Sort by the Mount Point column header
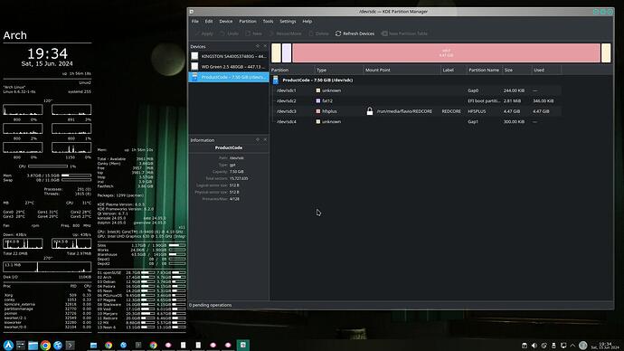This screenshot has height=351, width=624. pos(402,70)
